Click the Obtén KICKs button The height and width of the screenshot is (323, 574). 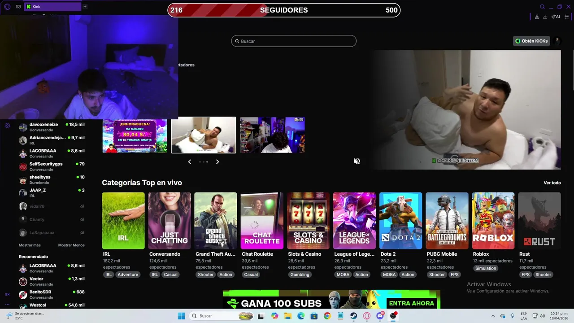[x=531, y=41]
